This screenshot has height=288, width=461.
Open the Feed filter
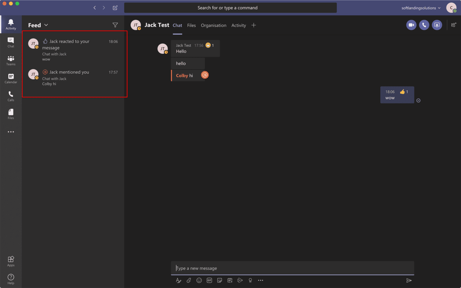[115, 25]
